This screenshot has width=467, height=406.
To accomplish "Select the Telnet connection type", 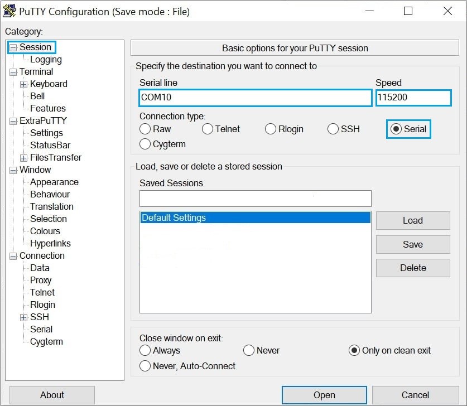I will coord(221,129).
